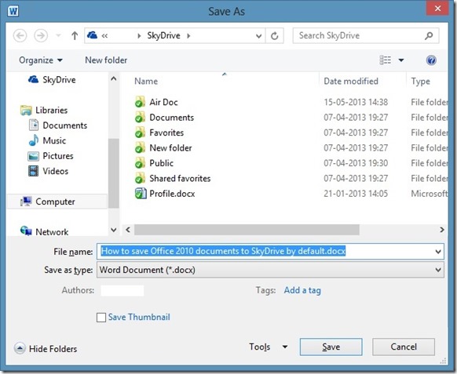The height and width of the screenshot is (374, 457).
Task: Go up one folder level arrow
Action: pyautogui.click(x=75, y=36)
